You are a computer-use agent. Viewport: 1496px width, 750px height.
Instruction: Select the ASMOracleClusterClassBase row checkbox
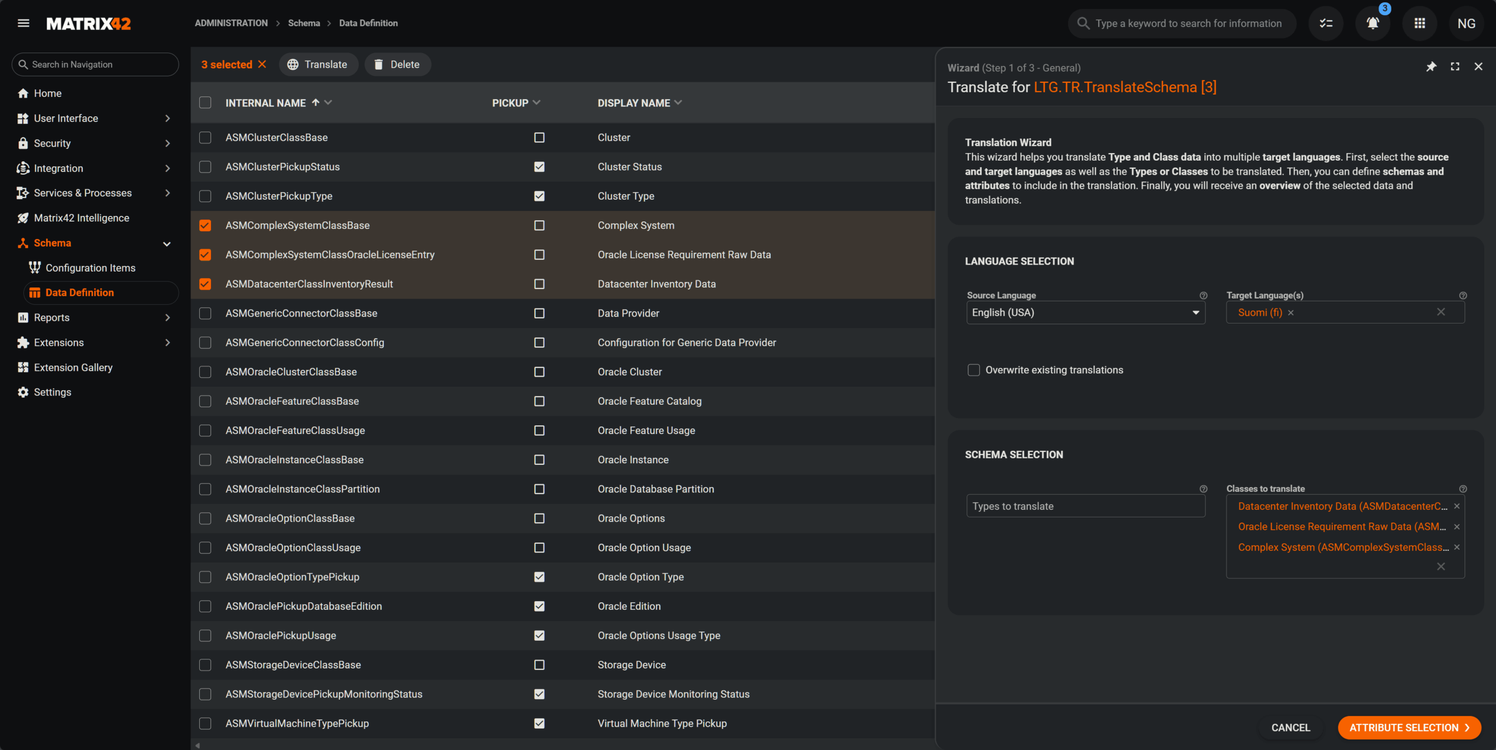(x=205, y=372)
